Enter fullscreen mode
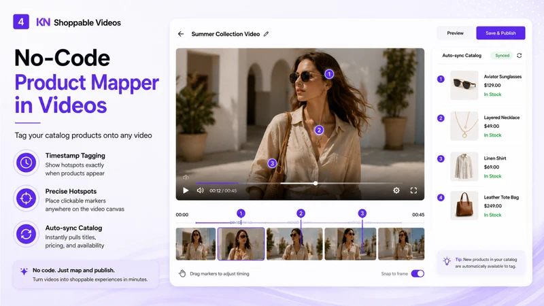This screenshot has height=306, width=544. coord(413,190)
